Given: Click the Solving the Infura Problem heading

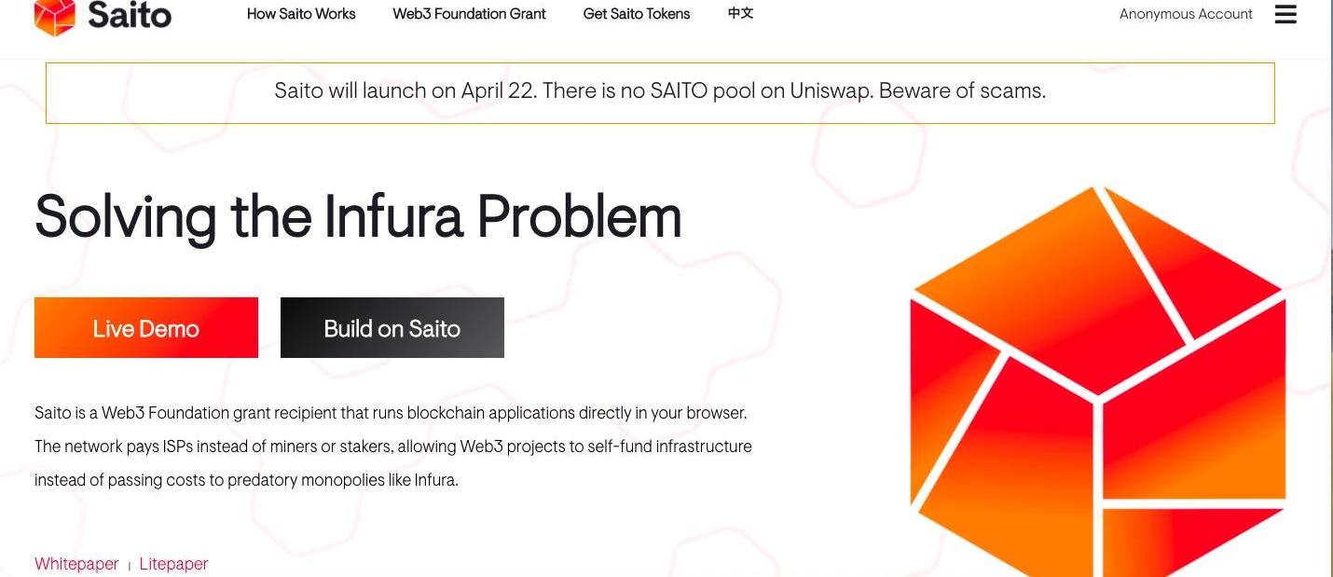Looking at the screenshot, I should point(358,216).
